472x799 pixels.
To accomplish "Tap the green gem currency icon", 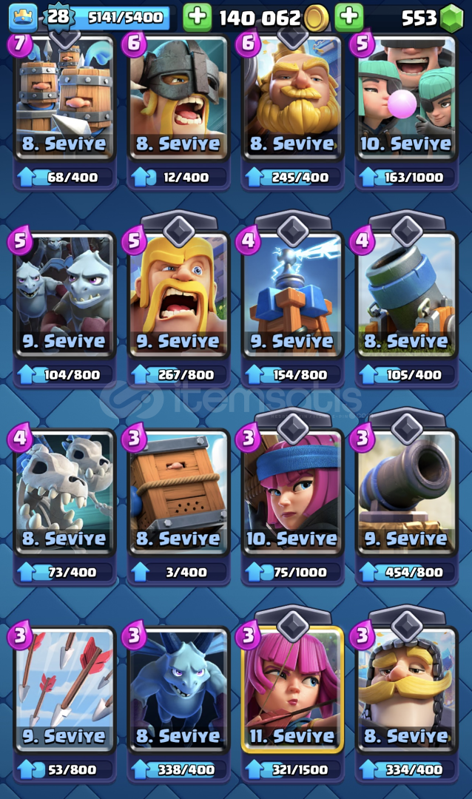I will coord(451,18).
